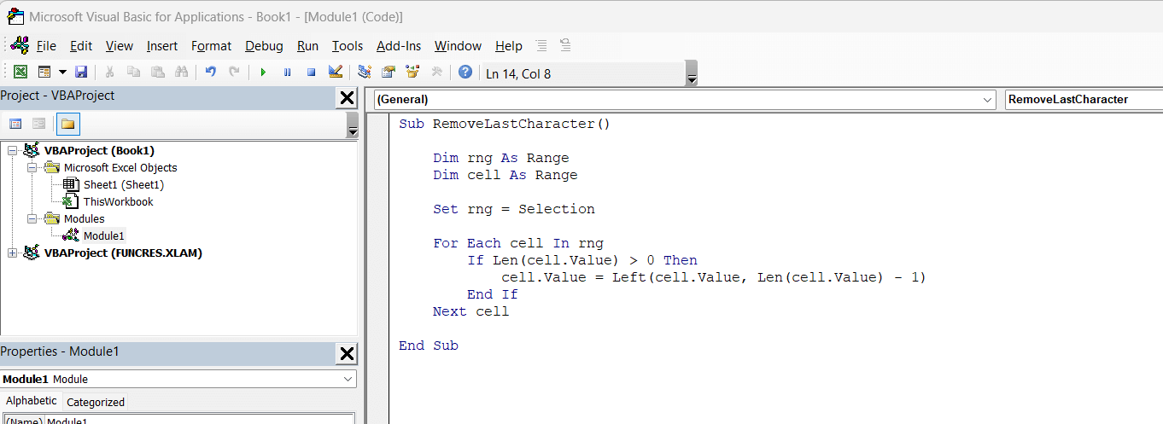Expand the VBAProject (FUNCRES.XLAM) node
Viewport: 1163px width, 424px height.
tap(13, 253)
